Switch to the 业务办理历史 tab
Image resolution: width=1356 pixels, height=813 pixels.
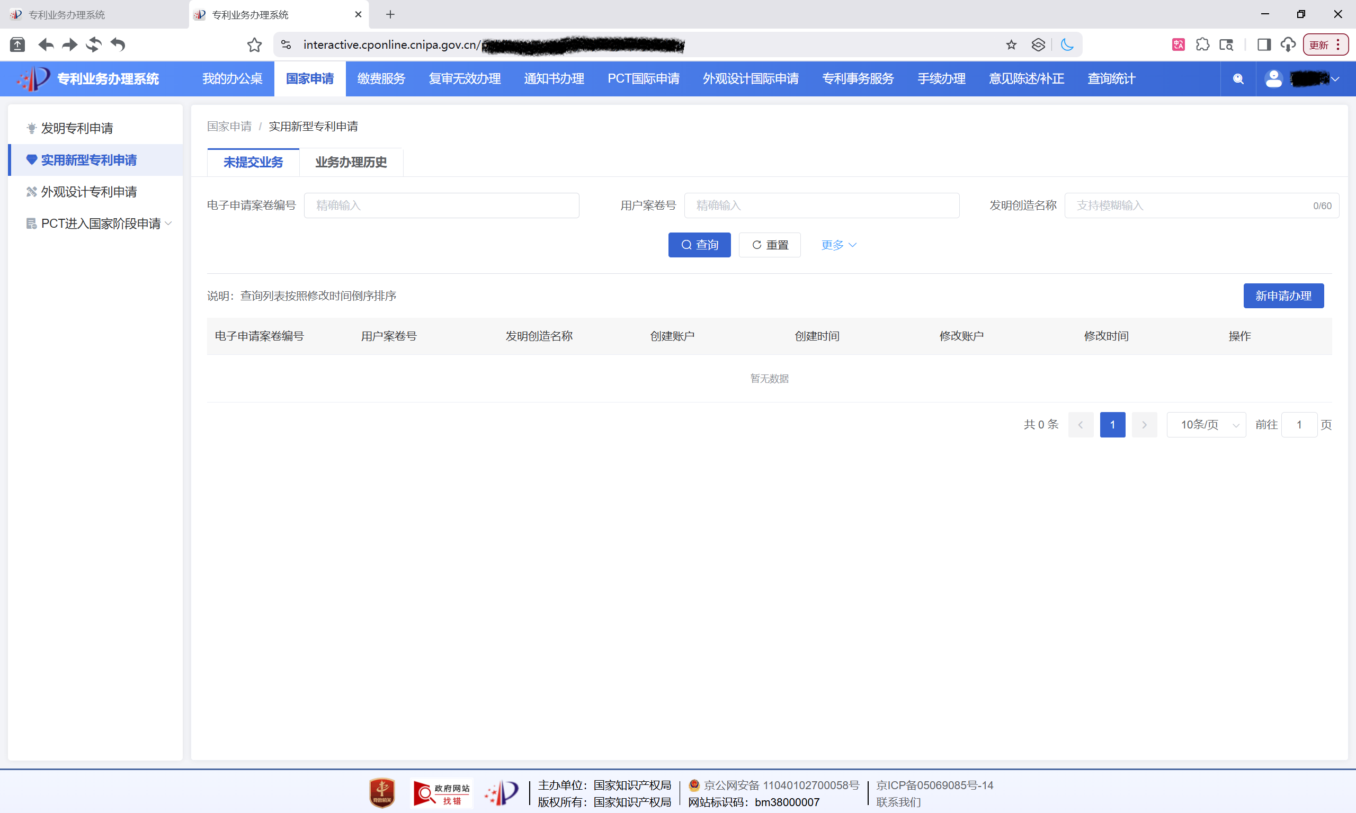pyautogui.click(x=351, y=162)
